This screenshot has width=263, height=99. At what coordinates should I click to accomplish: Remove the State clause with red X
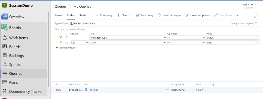(x=61, y=42)
